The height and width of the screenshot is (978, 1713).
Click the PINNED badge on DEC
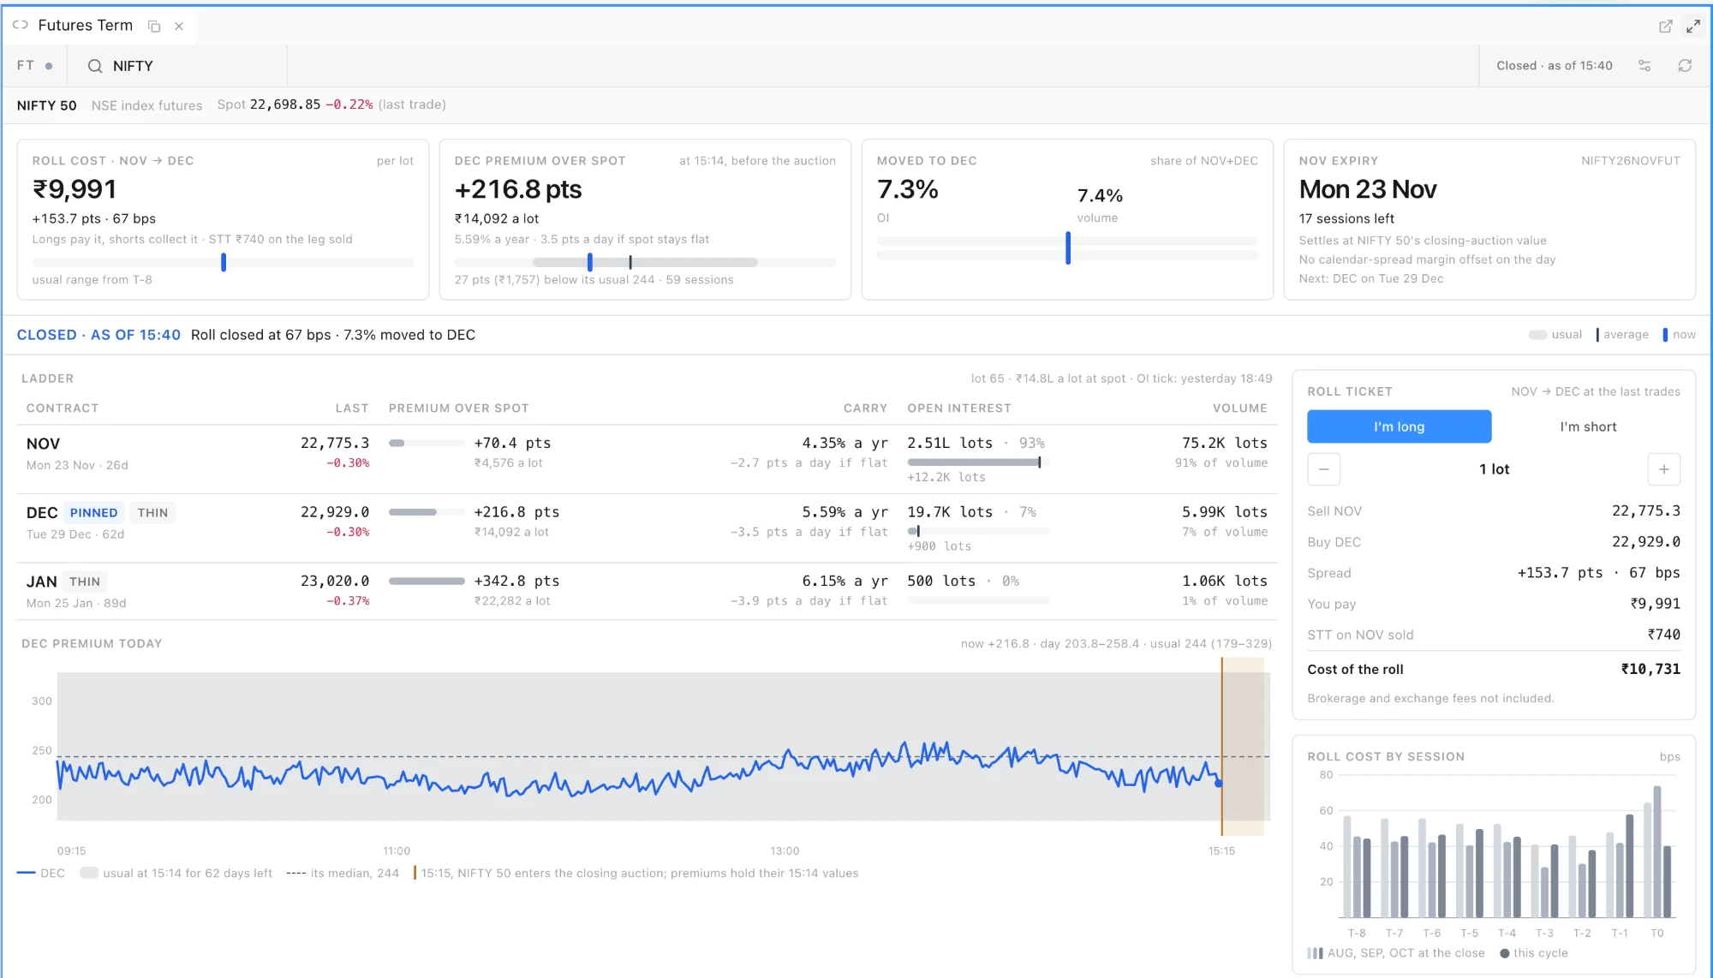click(x=93, y=513)
